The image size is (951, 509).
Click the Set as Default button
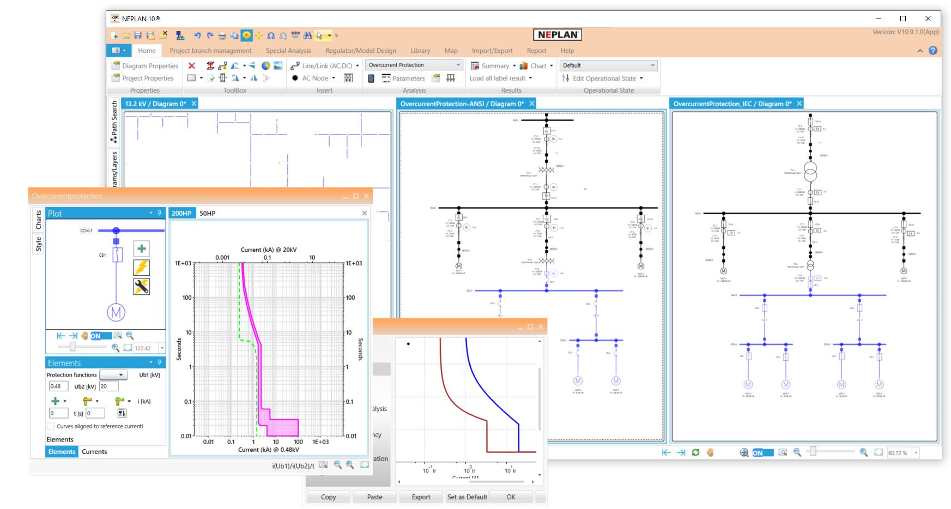(467, 497)
